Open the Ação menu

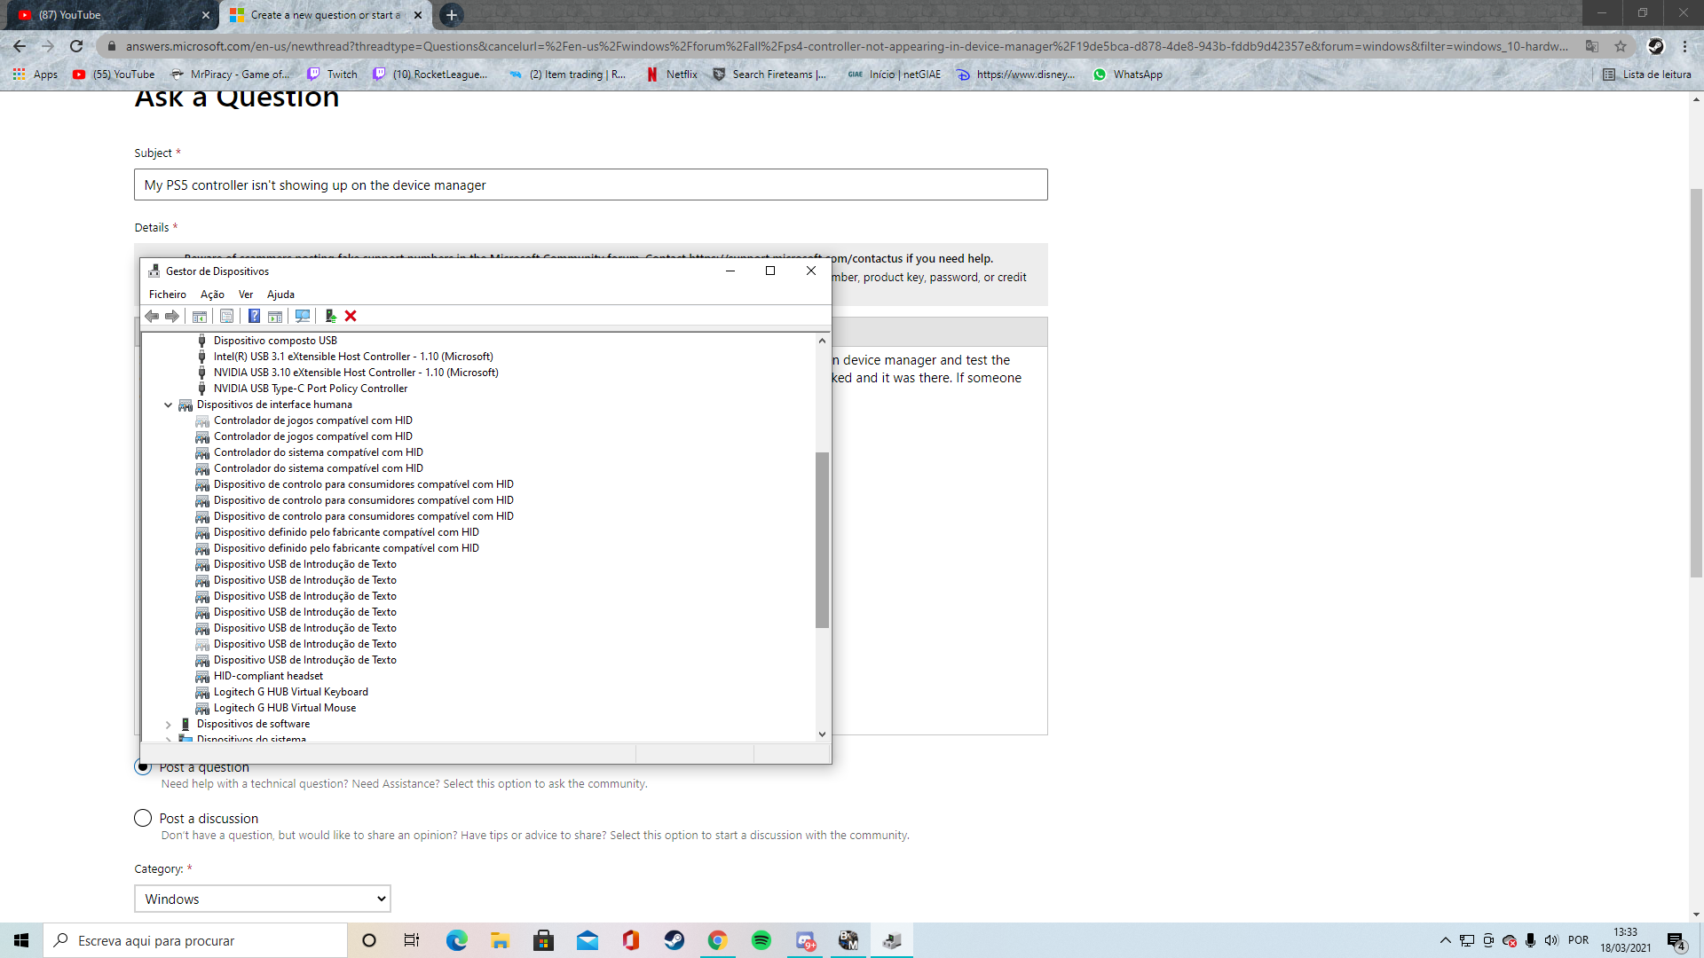212,294
